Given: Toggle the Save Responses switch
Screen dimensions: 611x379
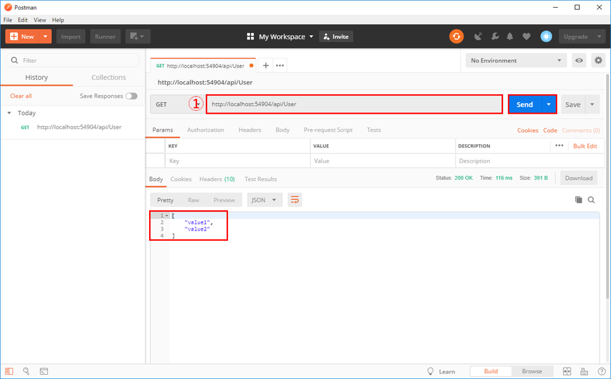Looking at the screenshot, I should click(131, 96).
